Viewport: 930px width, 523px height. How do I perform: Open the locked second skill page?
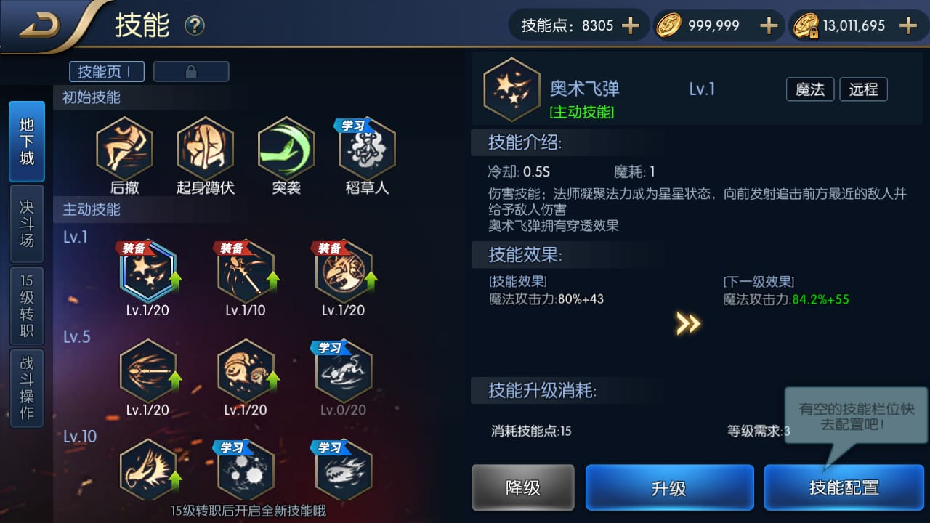(x=191, y=71)
